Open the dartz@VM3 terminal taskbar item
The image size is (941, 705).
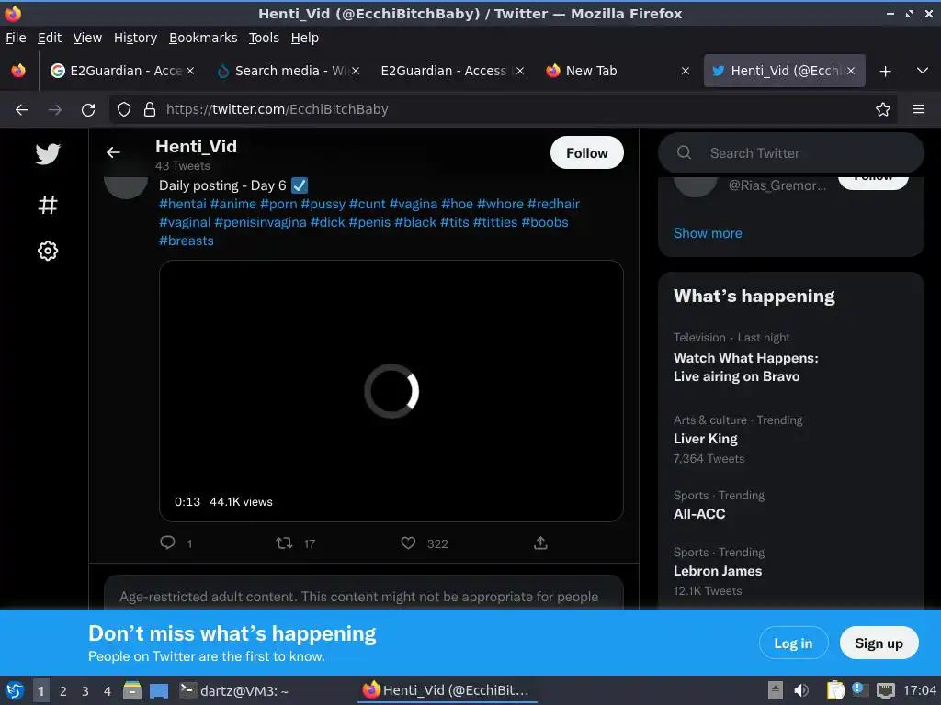point(235,691)
